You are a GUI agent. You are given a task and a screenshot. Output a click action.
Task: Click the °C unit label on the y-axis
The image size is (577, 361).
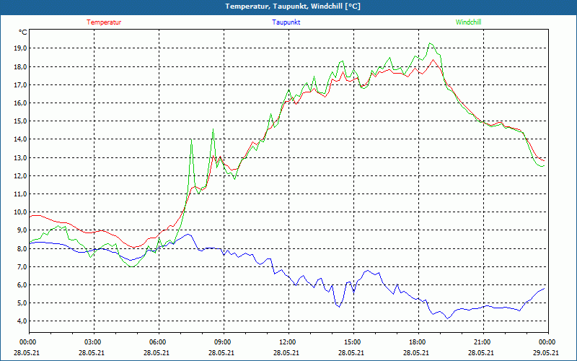tap(22, 32)
